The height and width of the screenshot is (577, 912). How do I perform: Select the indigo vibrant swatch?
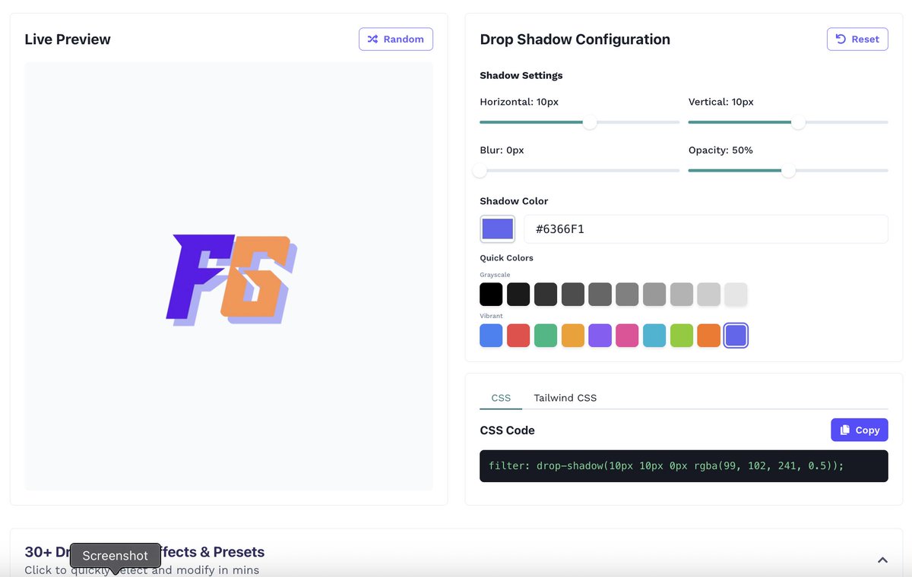pyautogui.click(x=736, y=336)
